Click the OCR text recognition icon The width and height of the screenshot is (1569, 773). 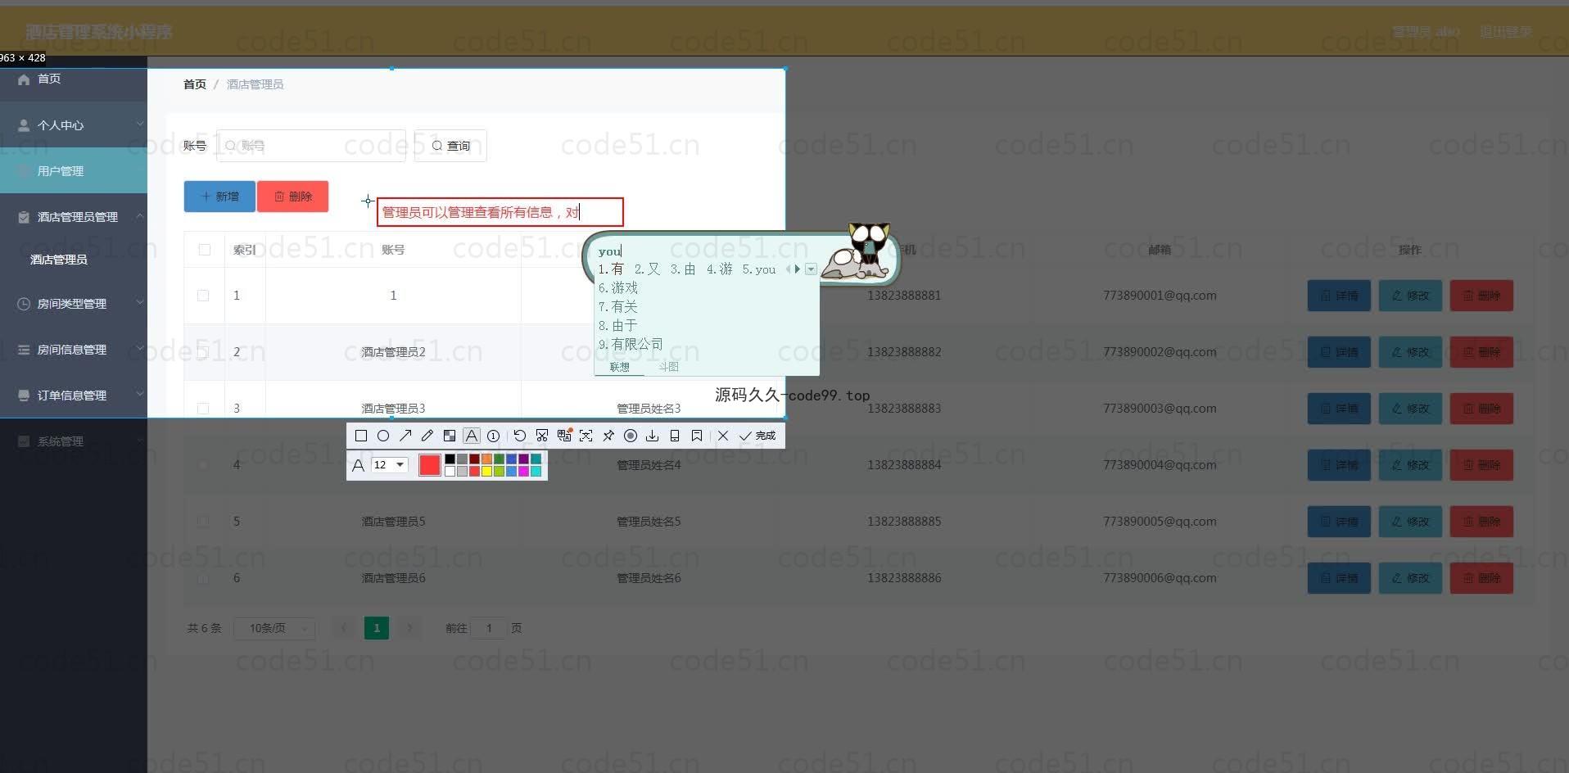[x=586, y=436]
